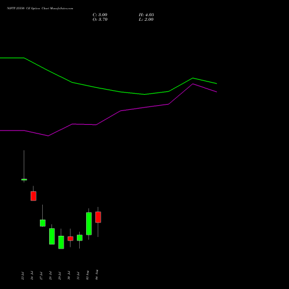Select the '27 Jul' date label
The width and height of the screenshot is (289, 289).
(x=41, y=276)
